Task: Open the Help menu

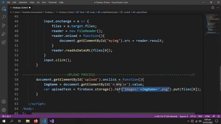Action: (61, 2)
